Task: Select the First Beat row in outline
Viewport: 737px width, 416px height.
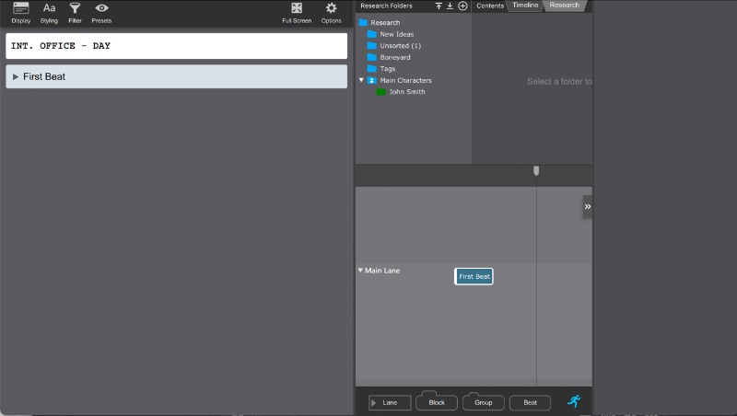Action: click(x=176, y=76)
